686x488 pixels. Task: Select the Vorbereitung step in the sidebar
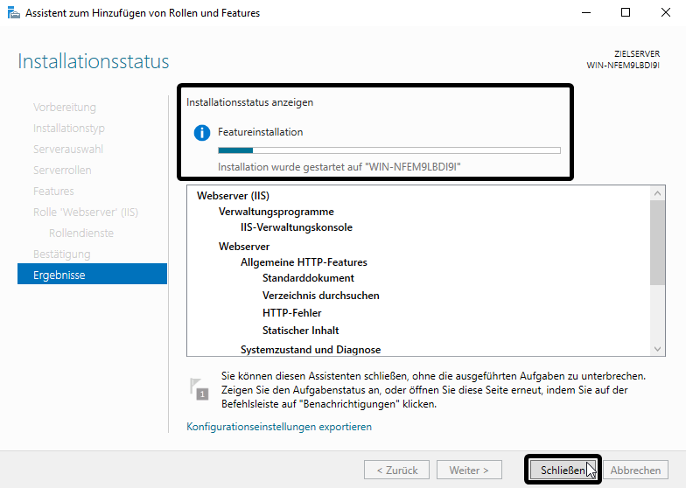coord(65,107)
